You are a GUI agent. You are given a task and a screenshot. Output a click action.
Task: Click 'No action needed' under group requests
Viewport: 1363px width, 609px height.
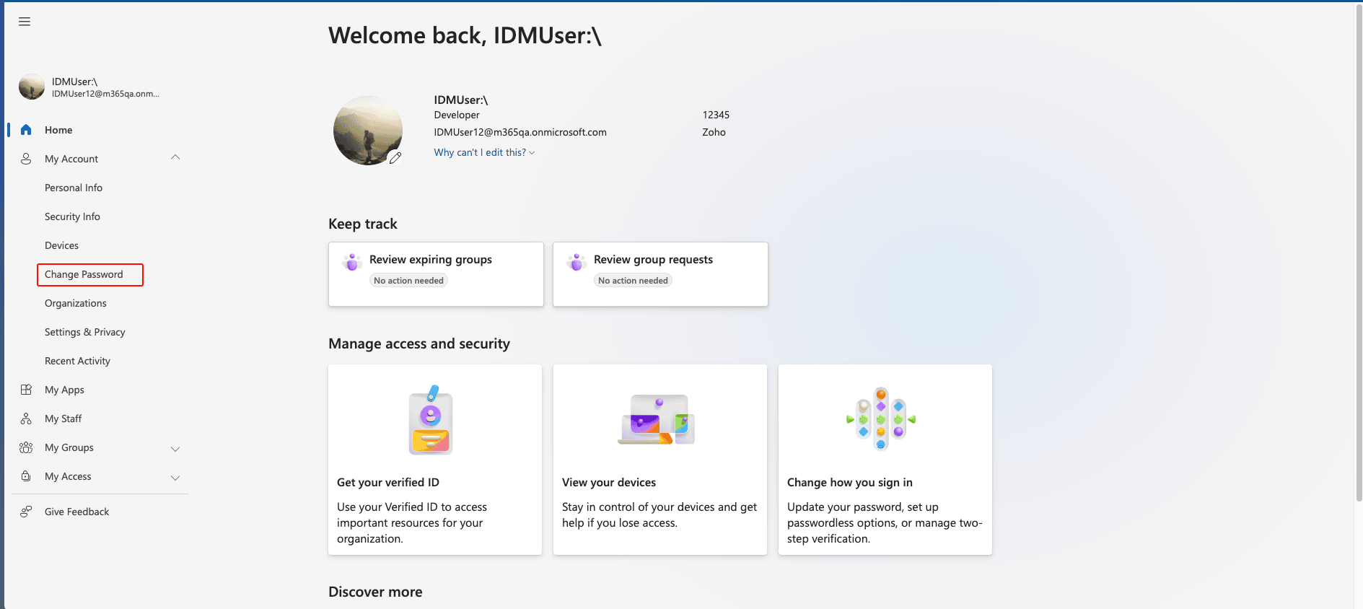(x=633, y=281)
